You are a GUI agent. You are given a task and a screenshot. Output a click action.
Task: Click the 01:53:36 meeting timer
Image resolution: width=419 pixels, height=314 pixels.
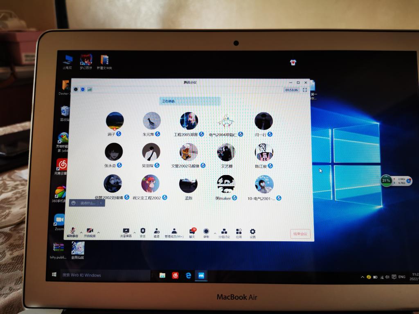(291, 90)
